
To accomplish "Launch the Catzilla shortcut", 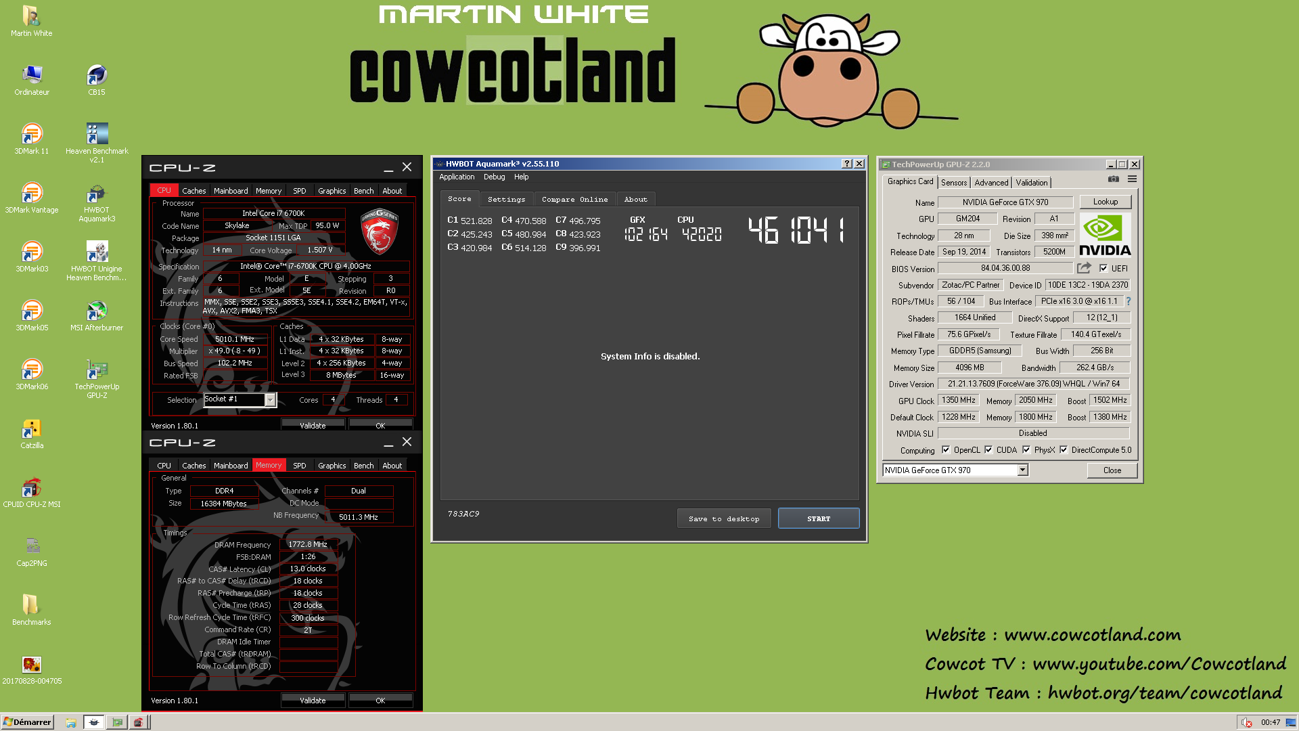I will [x=32, y=433].
